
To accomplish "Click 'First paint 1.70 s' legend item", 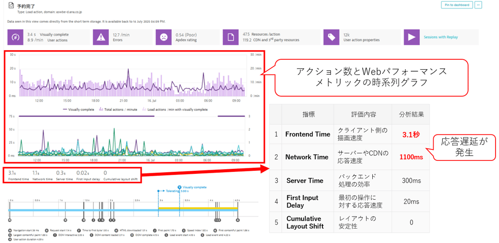I will 165,230.
